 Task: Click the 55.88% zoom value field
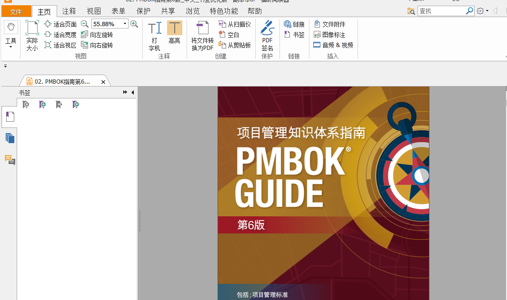(107, 24)
